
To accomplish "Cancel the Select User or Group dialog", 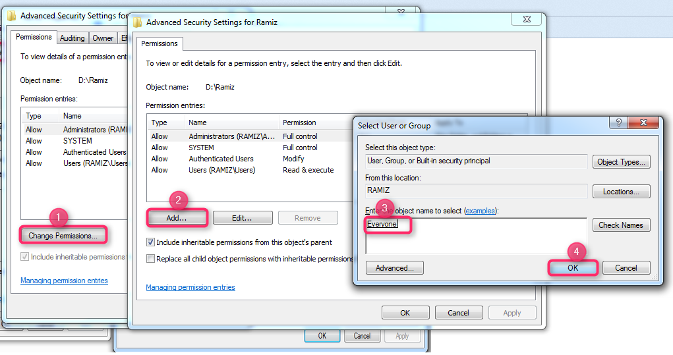I will (x=626, y=268).
